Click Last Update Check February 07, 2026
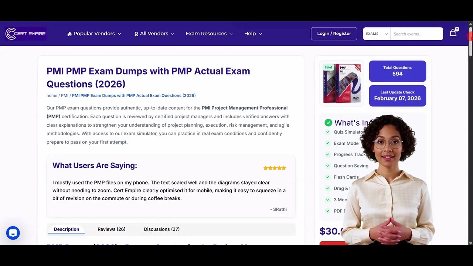The width and height of the screenshot is (473, 266). [x=398, y=96]
